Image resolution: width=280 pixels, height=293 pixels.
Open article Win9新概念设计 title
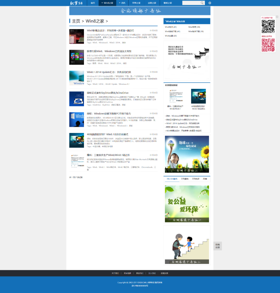coord(110,31)
